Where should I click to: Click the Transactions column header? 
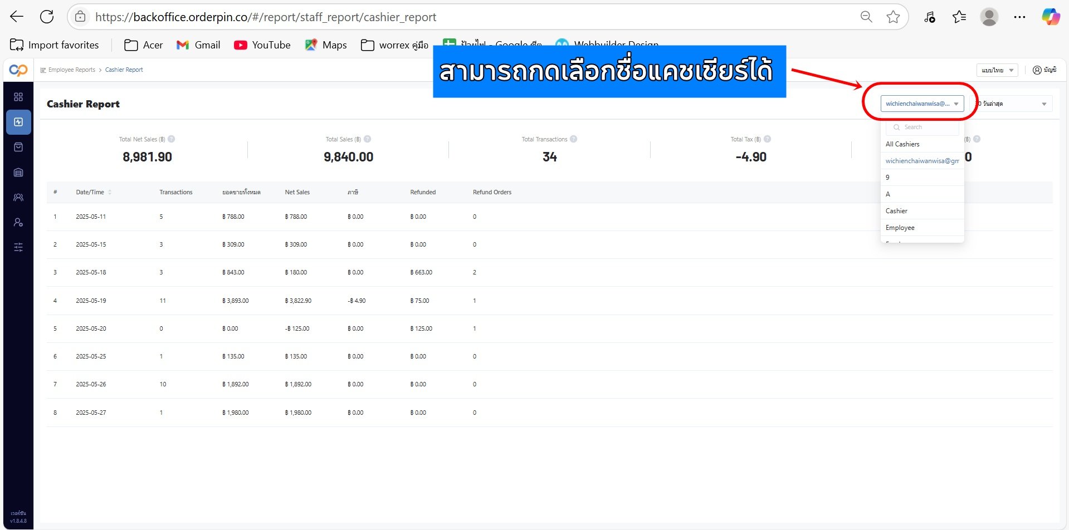coord(176,192)
